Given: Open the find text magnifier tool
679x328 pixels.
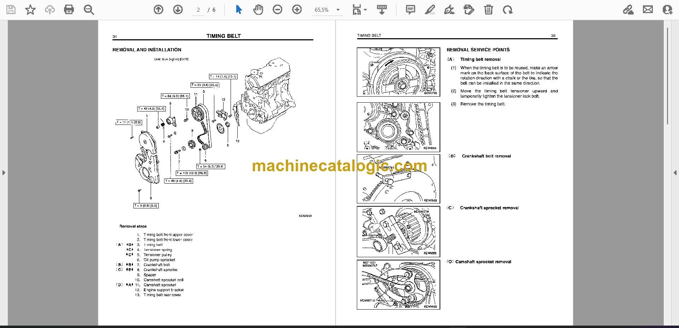Looking at the screenshot, I should point(89,10).
